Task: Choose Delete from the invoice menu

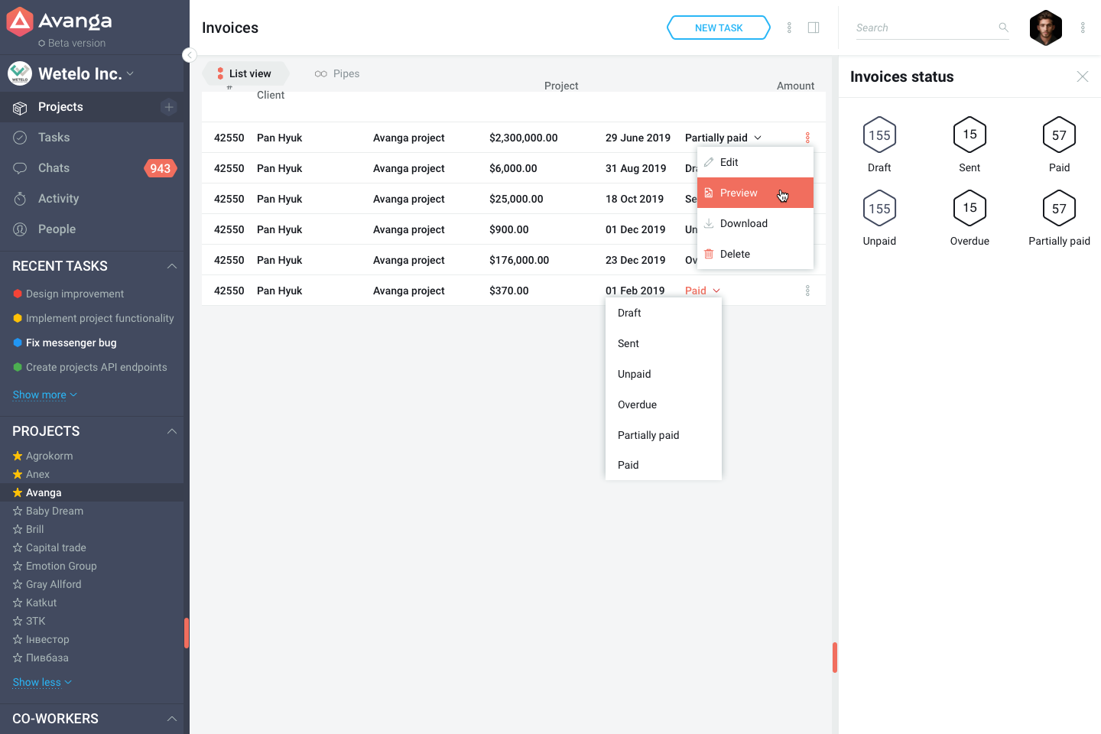Action: click(755, 254)
